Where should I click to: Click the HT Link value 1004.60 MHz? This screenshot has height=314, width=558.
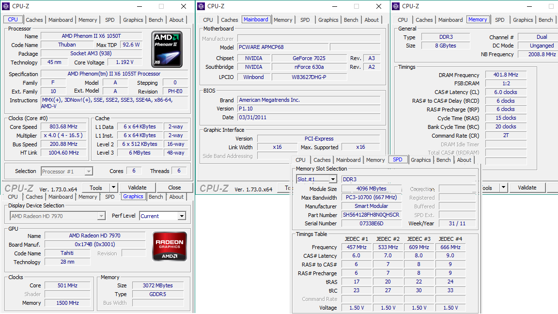[x=63, y=153]
